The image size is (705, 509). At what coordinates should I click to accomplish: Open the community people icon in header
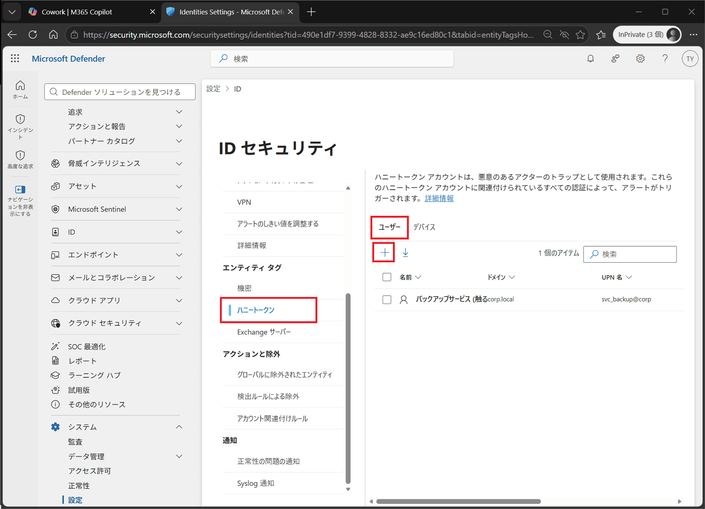click(615, 59)
